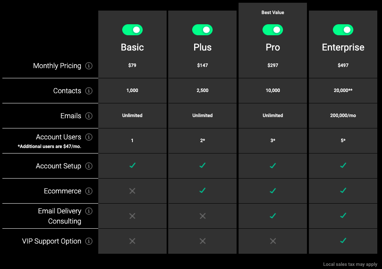The image size is (382, 269).
Task: Click the Basic plan Ecommerce X mark
Action: pyautogui.click(x=132, y=191)
